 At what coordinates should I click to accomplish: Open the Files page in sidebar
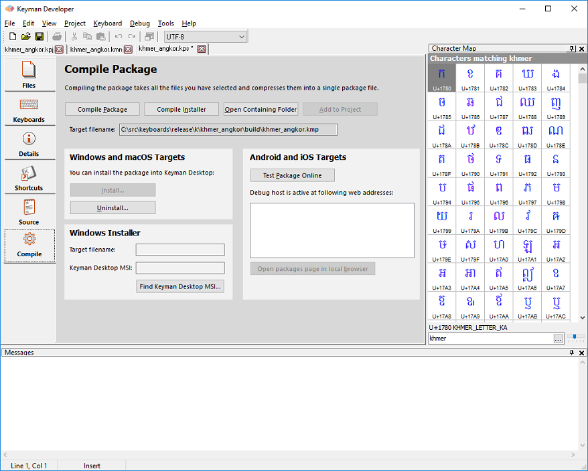[x=29, y=74]
